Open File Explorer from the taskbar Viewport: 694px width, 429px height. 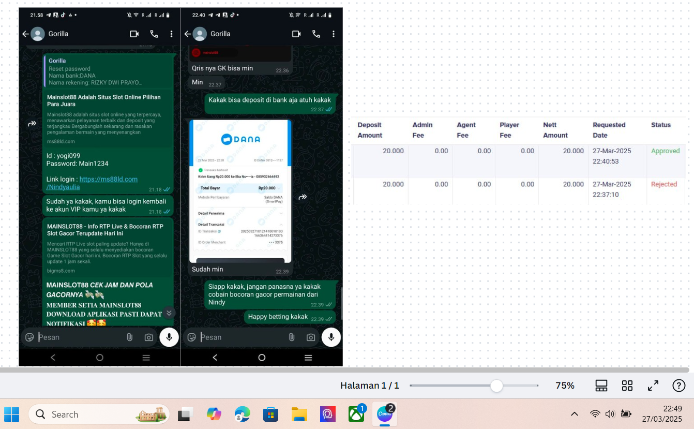tap(299, 414)
